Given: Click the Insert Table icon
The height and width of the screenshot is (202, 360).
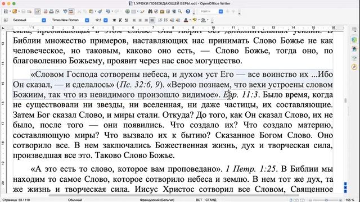Looking at the screenshot, I should click(x=133, y=11).
